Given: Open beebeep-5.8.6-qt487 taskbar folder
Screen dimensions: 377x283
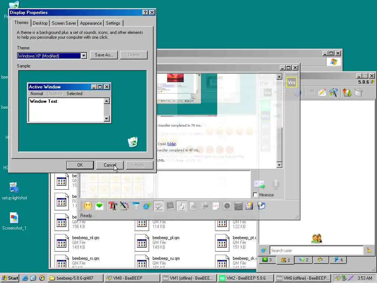Looking at the screenshot, I should (75, 278).
